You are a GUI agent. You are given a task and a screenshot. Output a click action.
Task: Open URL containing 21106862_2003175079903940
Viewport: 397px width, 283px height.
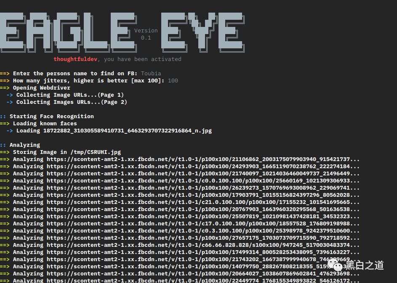pos(203,159)
